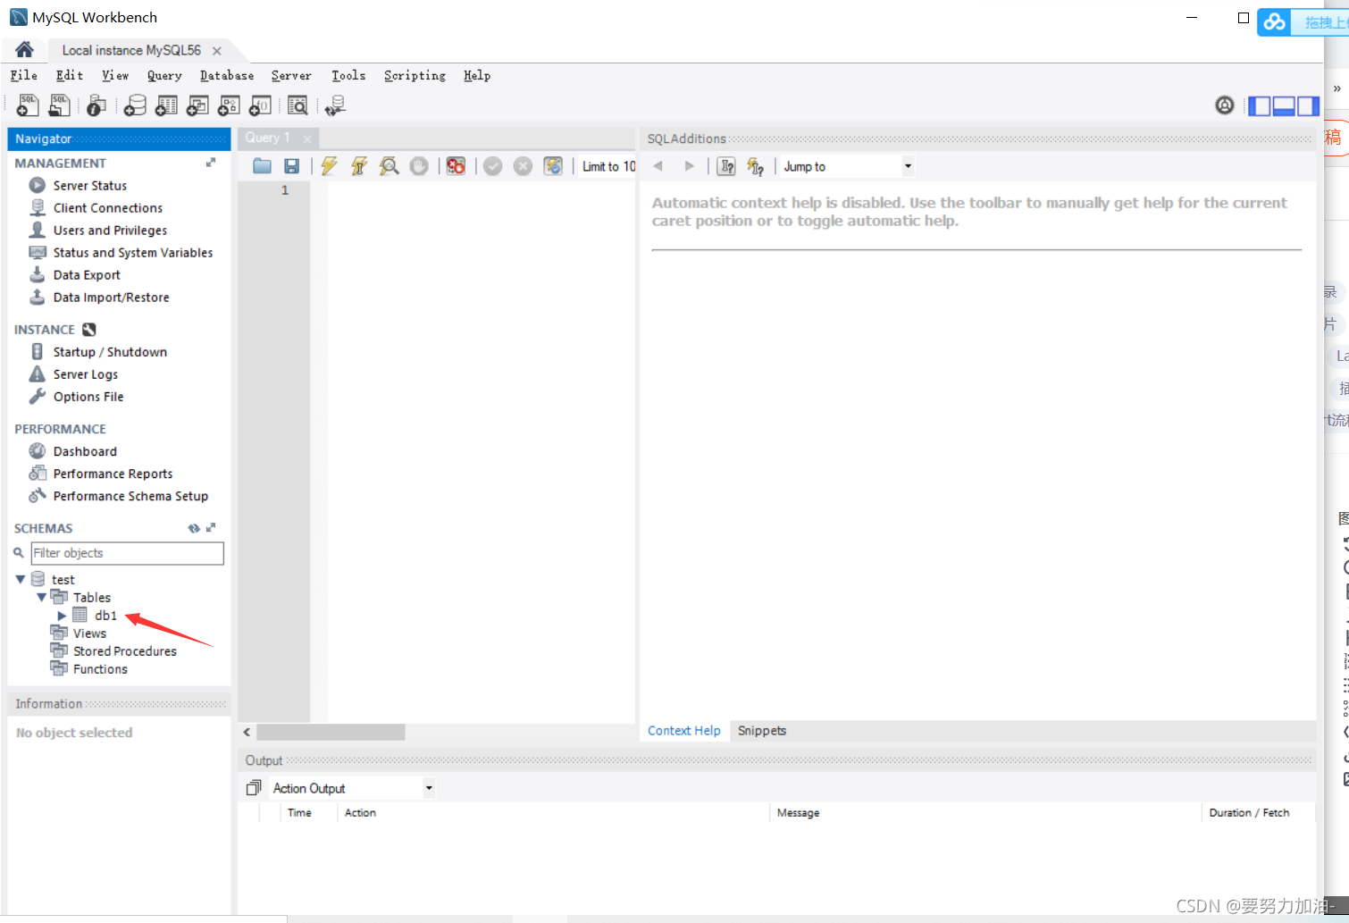Viewport: 1349px width, 923px height.
Task: Create a new schema toolbar icon
Action: [x=135, y=105]
